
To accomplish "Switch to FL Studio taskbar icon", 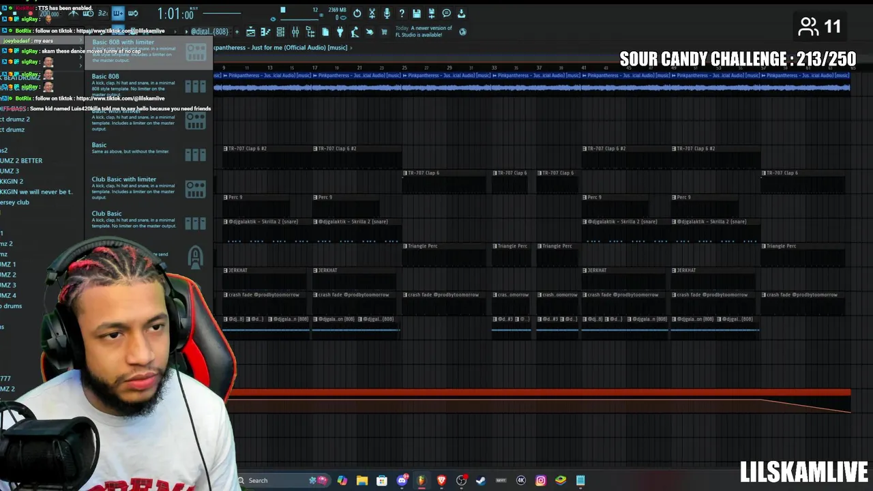I will click(421, 480).
